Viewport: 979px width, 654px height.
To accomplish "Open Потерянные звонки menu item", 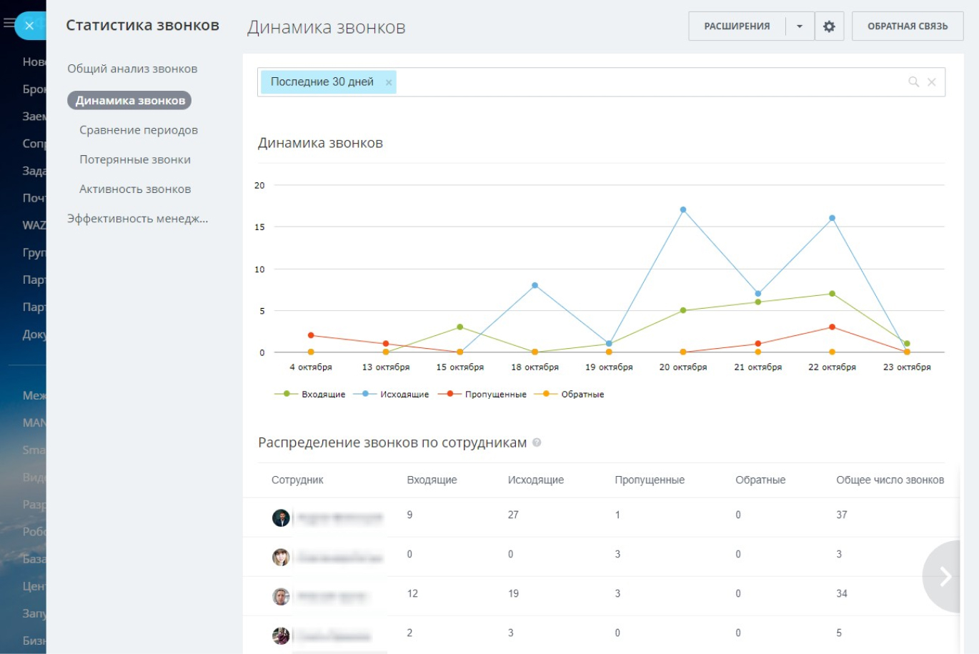I will pos(134,159).
